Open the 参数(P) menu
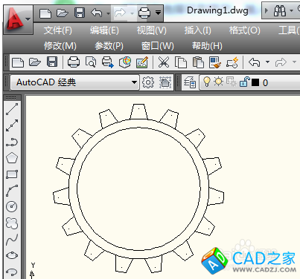300x279 pixels. point(109,46)
